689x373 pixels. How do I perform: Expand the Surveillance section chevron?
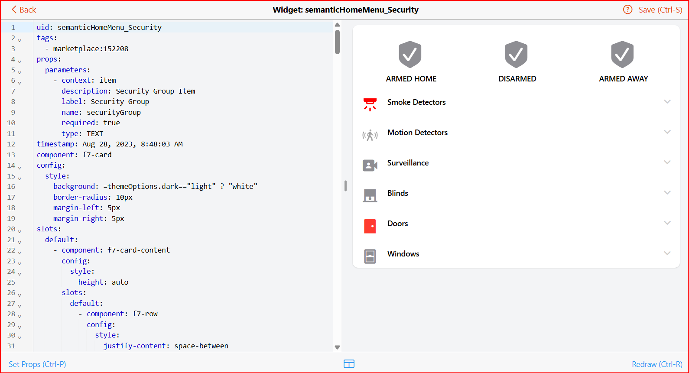tap(667, 162)
